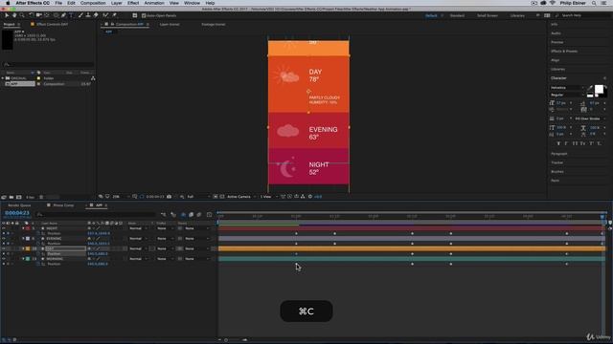Click the eyedropper in Character panel

click(590, 88)
